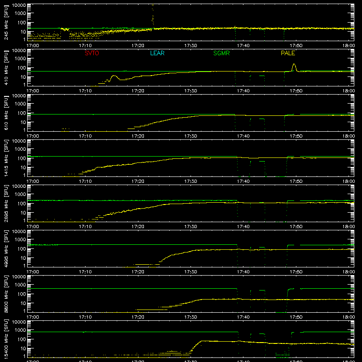Click the 10000 y-axis value on the 245 MHz panel
The width and height of the screenshot is (362, 362).
pyautogui.click(x=19, y=5)
